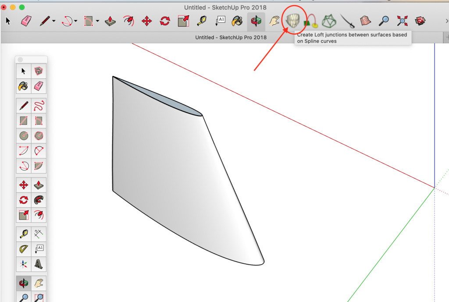This screenshot has width=449, height=302.
Task: Open the Rectangle tool dropdown arrow
Action: 97,21
